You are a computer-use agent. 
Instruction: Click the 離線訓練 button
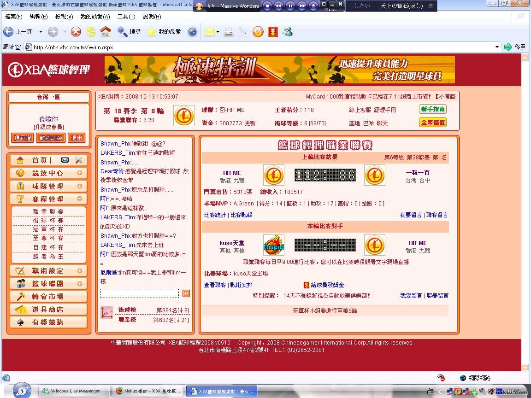click(51, 138)
